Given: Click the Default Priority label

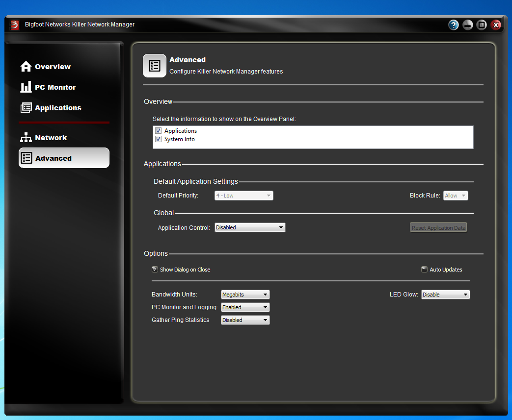Looking at the screenshot, I should pos(178,196).
